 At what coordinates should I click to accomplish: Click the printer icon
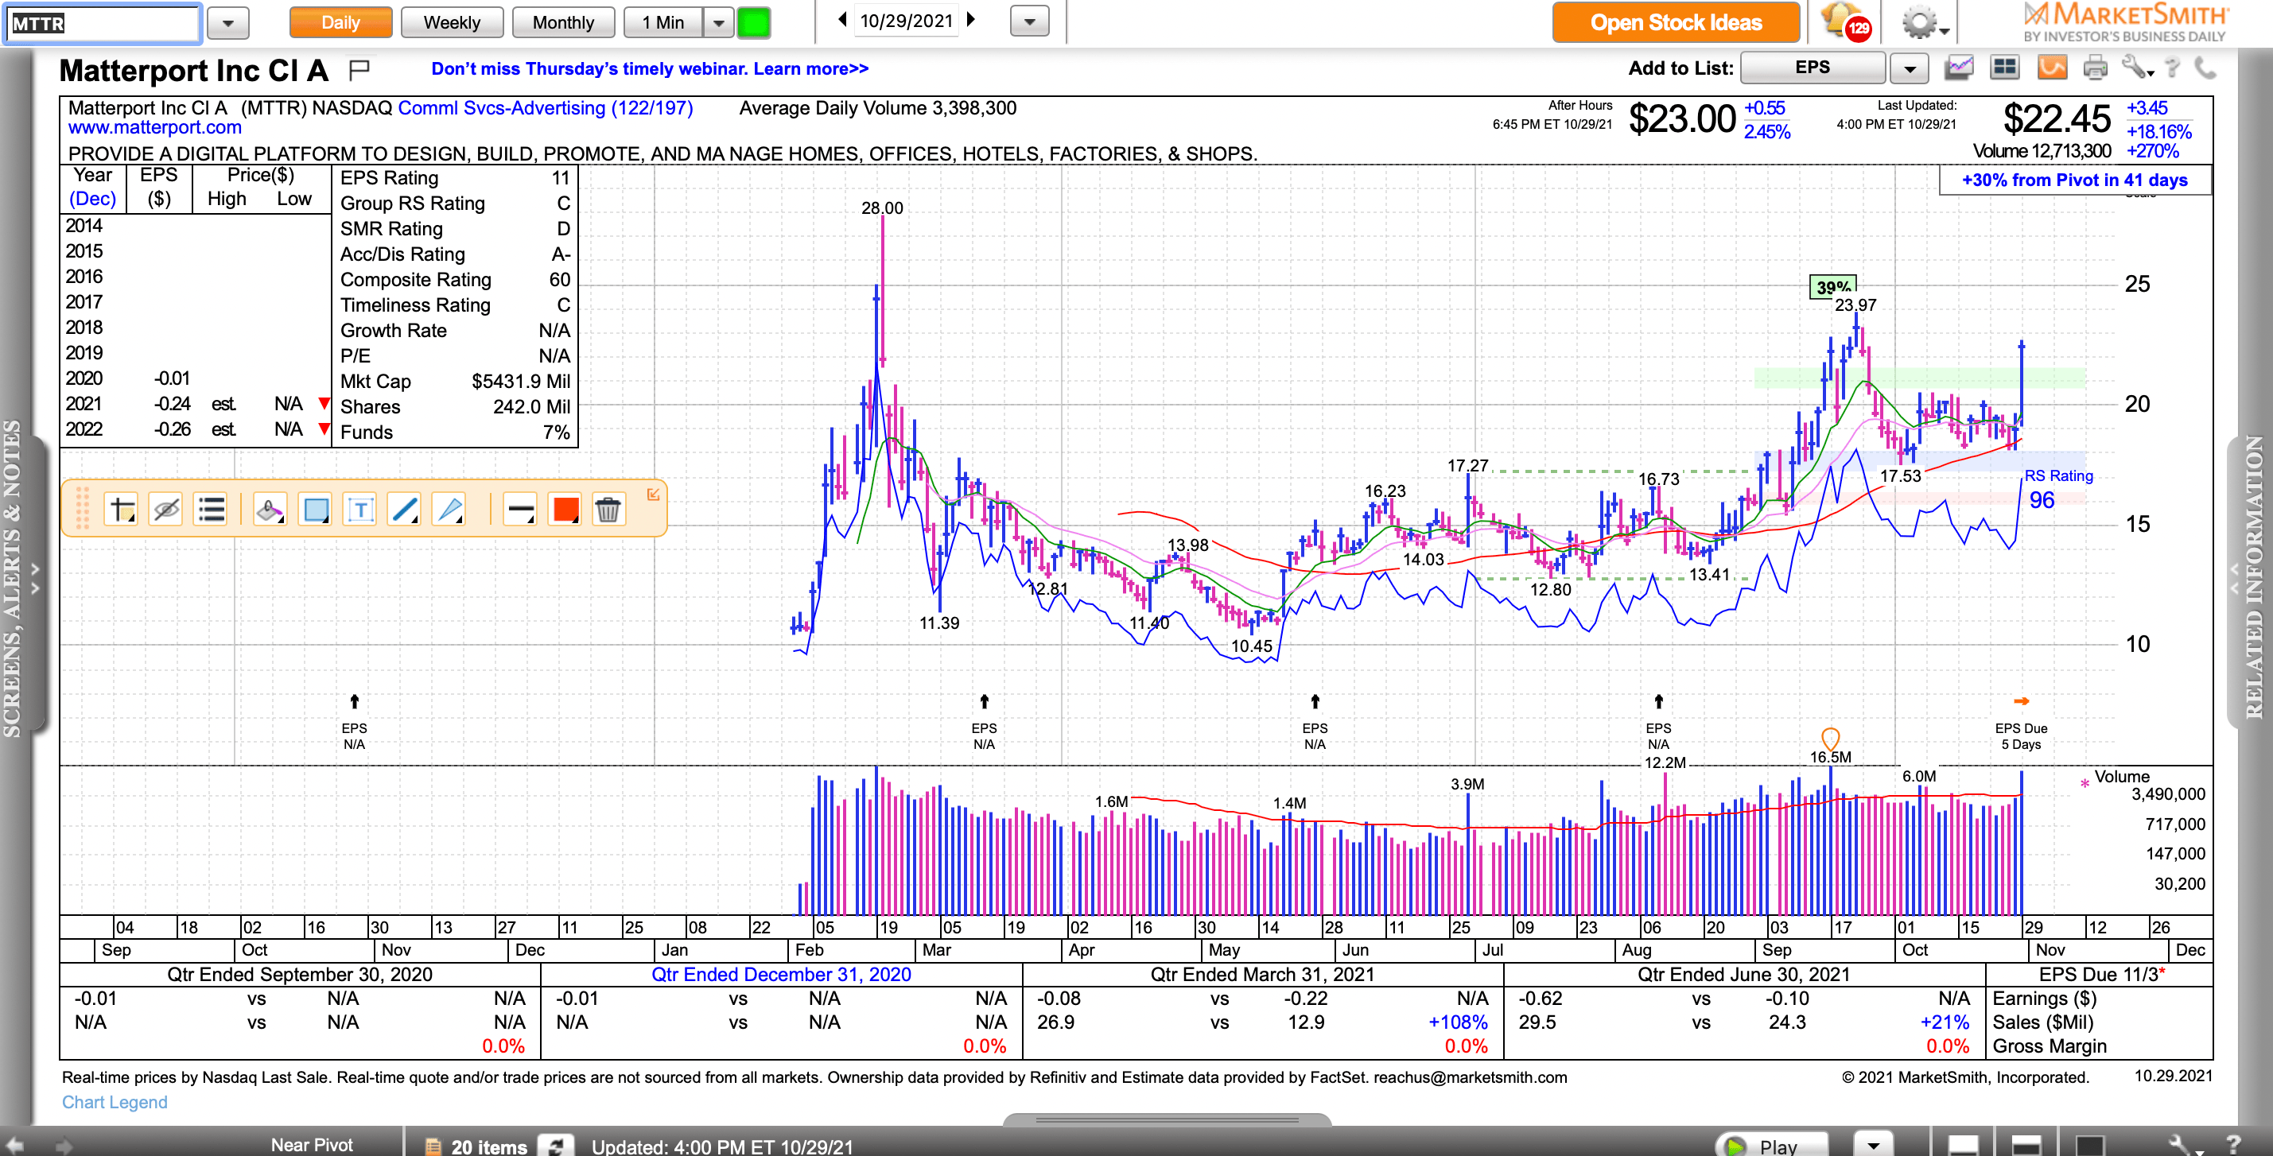2095,67
